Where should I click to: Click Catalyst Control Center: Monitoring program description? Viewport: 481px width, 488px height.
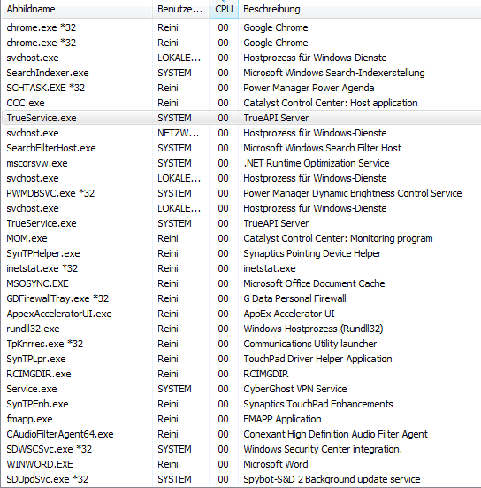(338, 238)
